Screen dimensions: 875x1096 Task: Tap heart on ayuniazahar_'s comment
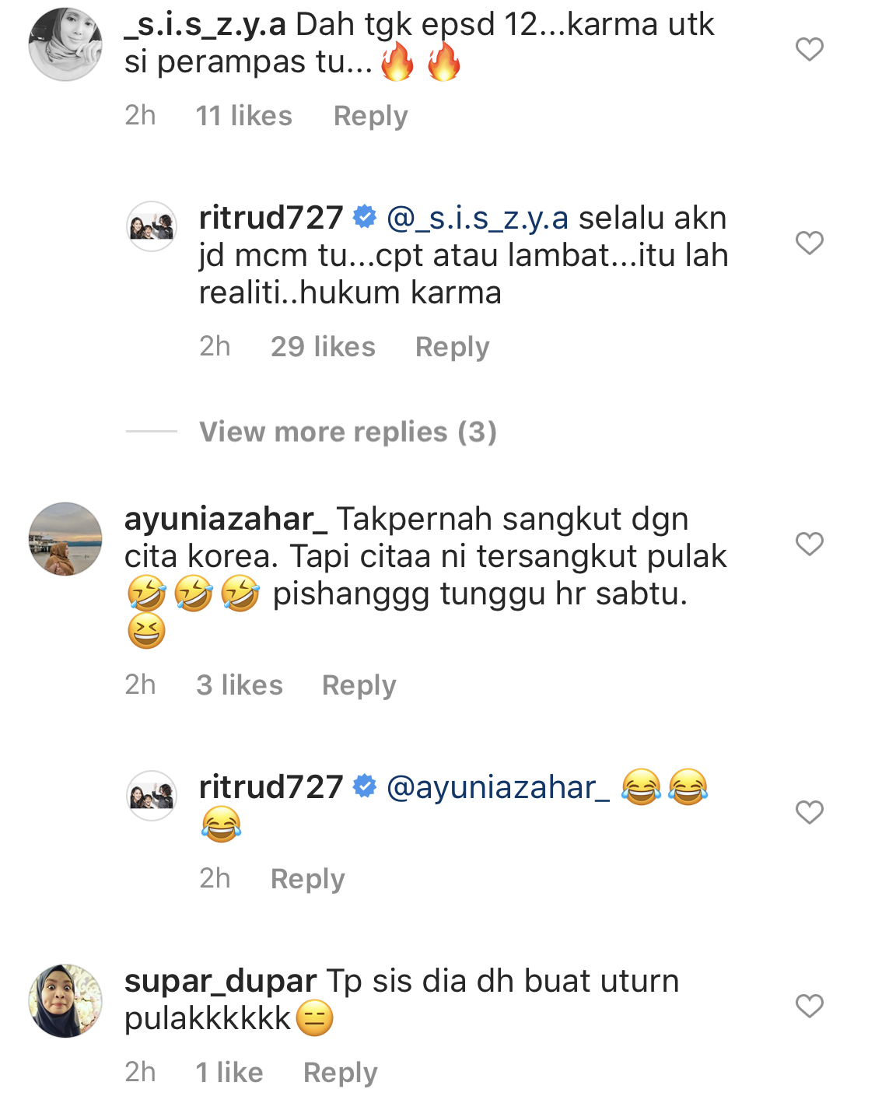click(809, 544)
